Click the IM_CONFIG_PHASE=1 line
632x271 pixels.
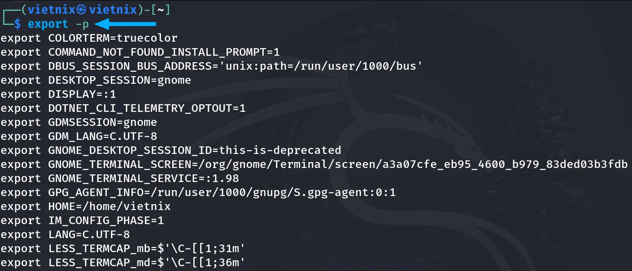pos(82,220)
